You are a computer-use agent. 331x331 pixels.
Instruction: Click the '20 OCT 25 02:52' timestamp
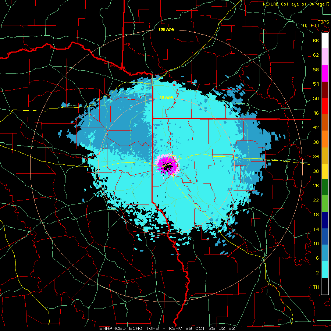coord(210,328)
